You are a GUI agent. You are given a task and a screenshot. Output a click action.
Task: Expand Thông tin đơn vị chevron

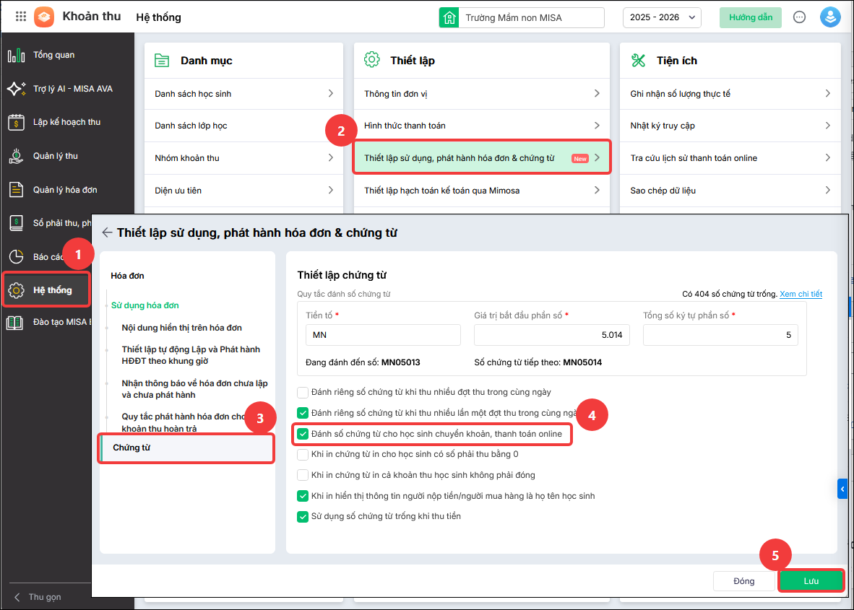pyautogui.click(x=597, y=94)
